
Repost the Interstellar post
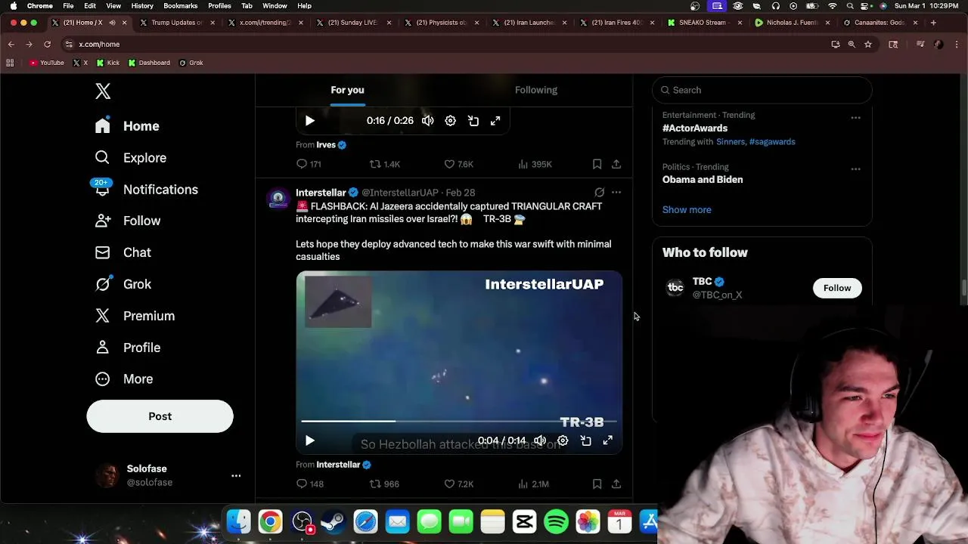[x=383, y=484]
